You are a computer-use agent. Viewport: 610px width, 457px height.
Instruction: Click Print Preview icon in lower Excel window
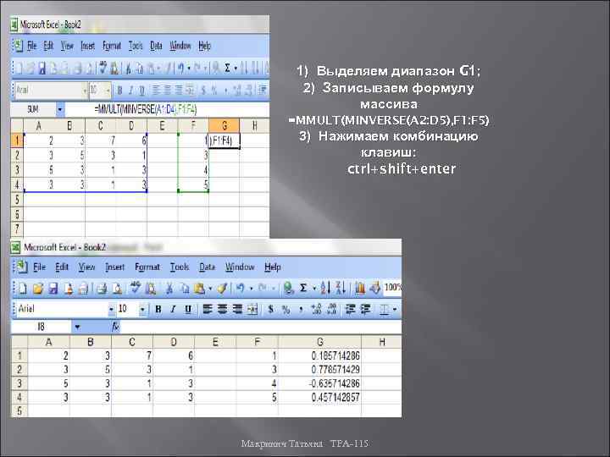(x=117, y=289)
